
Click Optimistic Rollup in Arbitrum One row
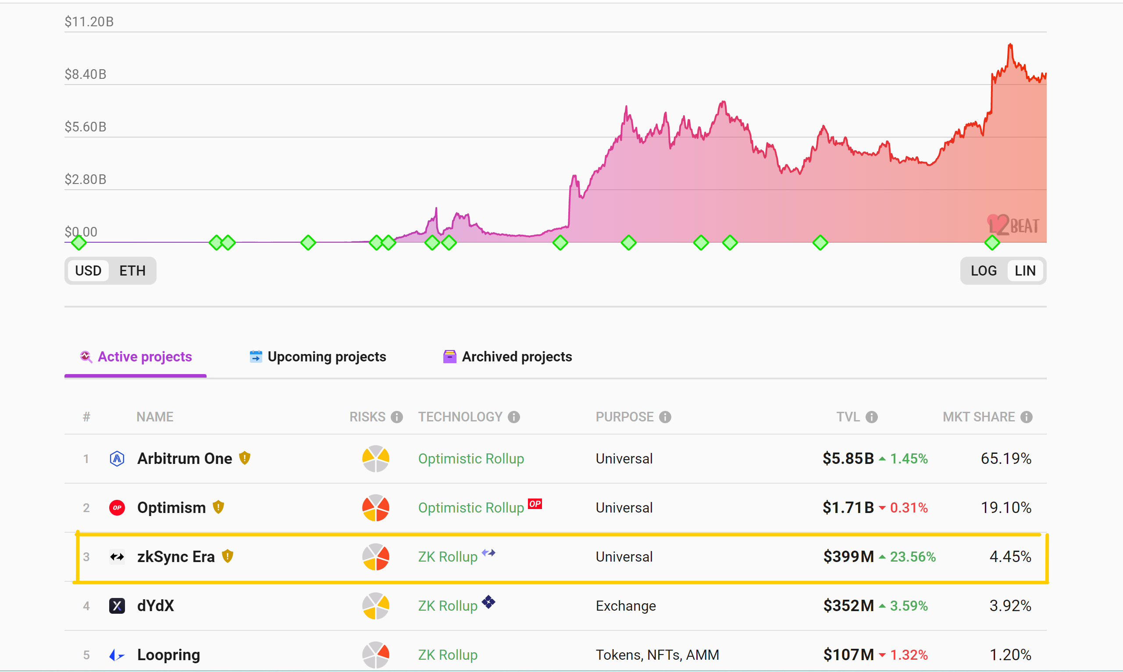click(x=471, y=459)
